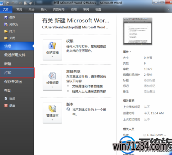Switch to the 引用 ribbon tab
Image resolution: width=172 pixels, height=155 pixels.
coord(74,9)
